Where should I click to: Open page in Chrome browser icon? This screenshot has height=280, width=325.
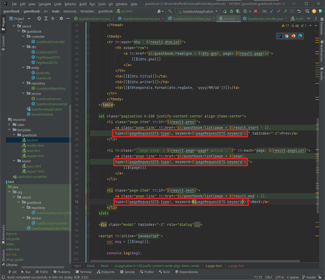click(287, 36)
